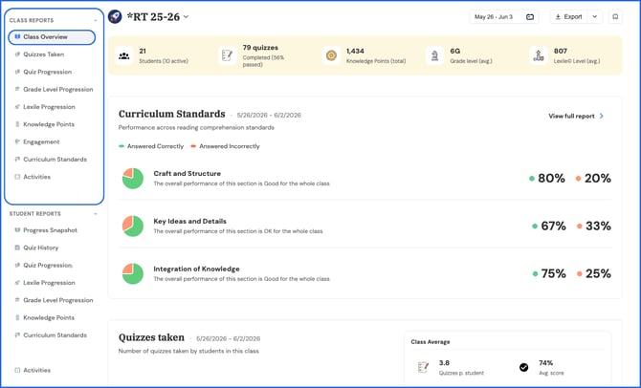
Task: Click the Key Ideas and Details heading
Action: point(189,222)
